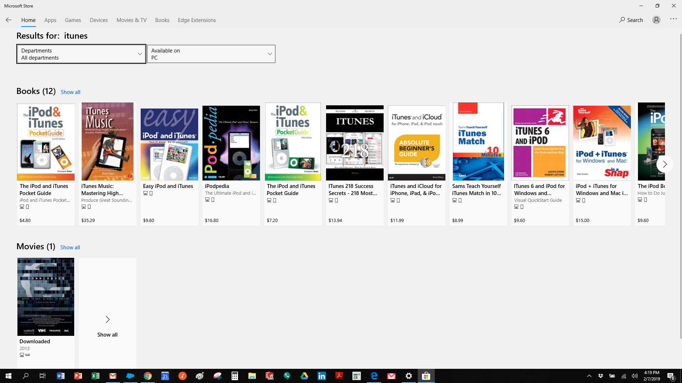Click the $15.00 price label
The image size is (682, 383).
point(583,221)
